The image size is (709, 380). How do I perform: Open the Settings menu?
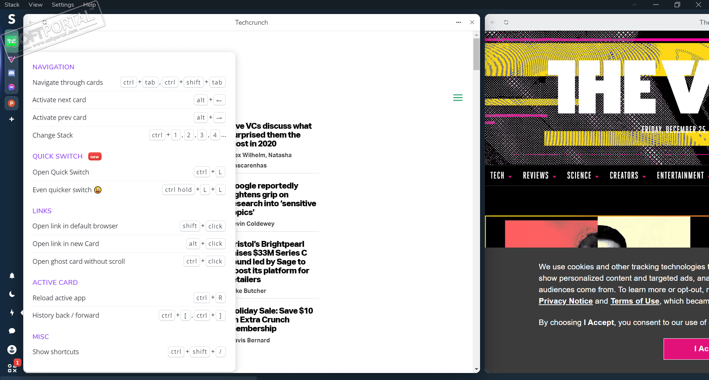coord(63,5)
